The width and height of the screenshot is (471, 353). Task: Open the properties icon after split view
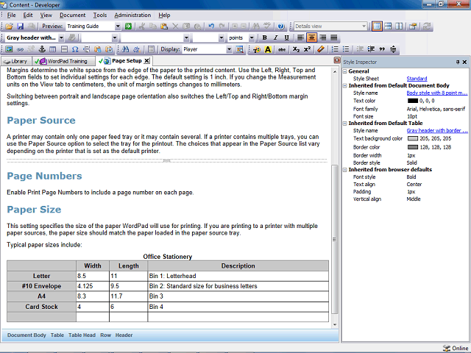click(413, 26)
